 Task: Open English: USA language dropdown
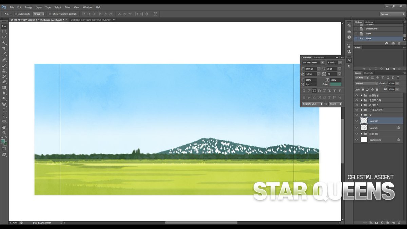[312, 104]
